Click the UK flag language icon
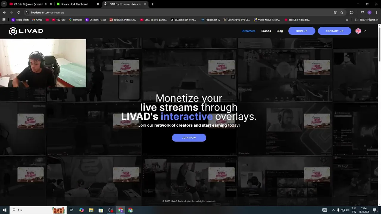 pyautogui.click(x=358, y=31)
